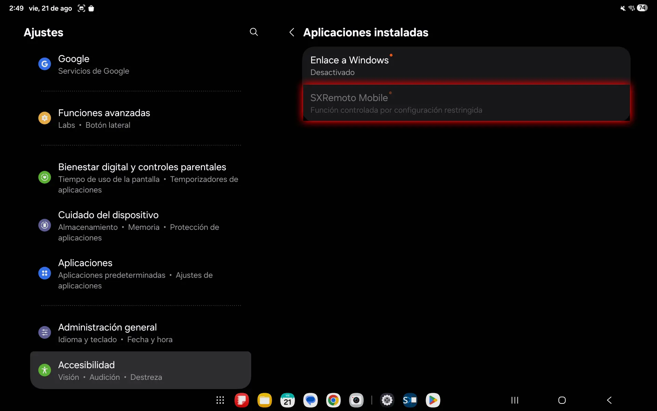Tap the 'Aplicaciones instaladas' title
Screen dimensions: 657x411
pos(366,33)
